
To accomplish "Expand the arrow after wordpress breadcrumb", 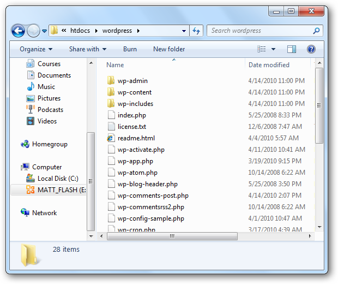I will [x=138, y=31].
